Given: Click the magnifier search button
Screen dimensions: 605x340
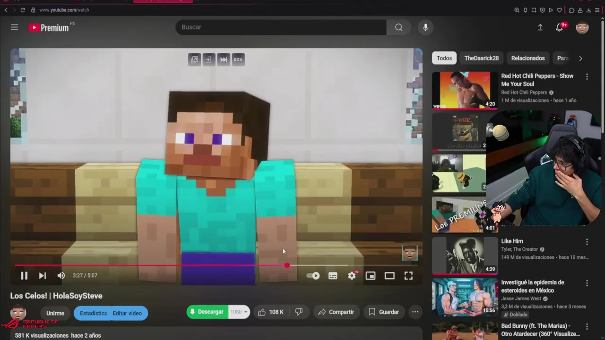Looking at the screenshot, I should (x=399, y=27).
